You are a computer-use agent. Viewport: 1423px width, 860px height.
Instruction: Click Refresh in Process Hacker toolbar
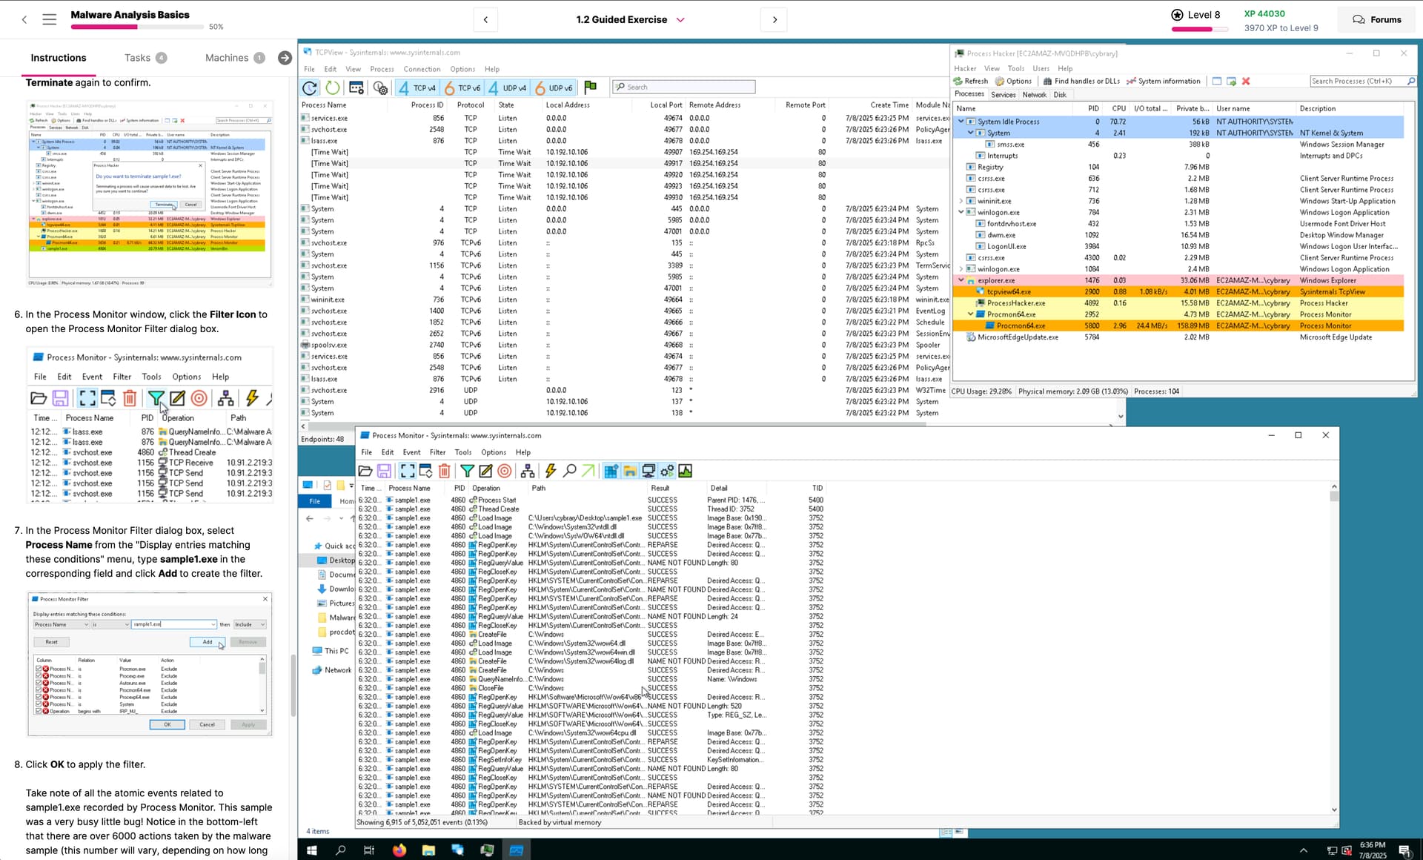(971, 81)
